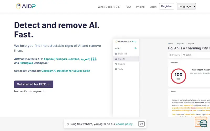Screen dimensions: 210x131
Task: Select the Português language link
Action: point(26,63)
